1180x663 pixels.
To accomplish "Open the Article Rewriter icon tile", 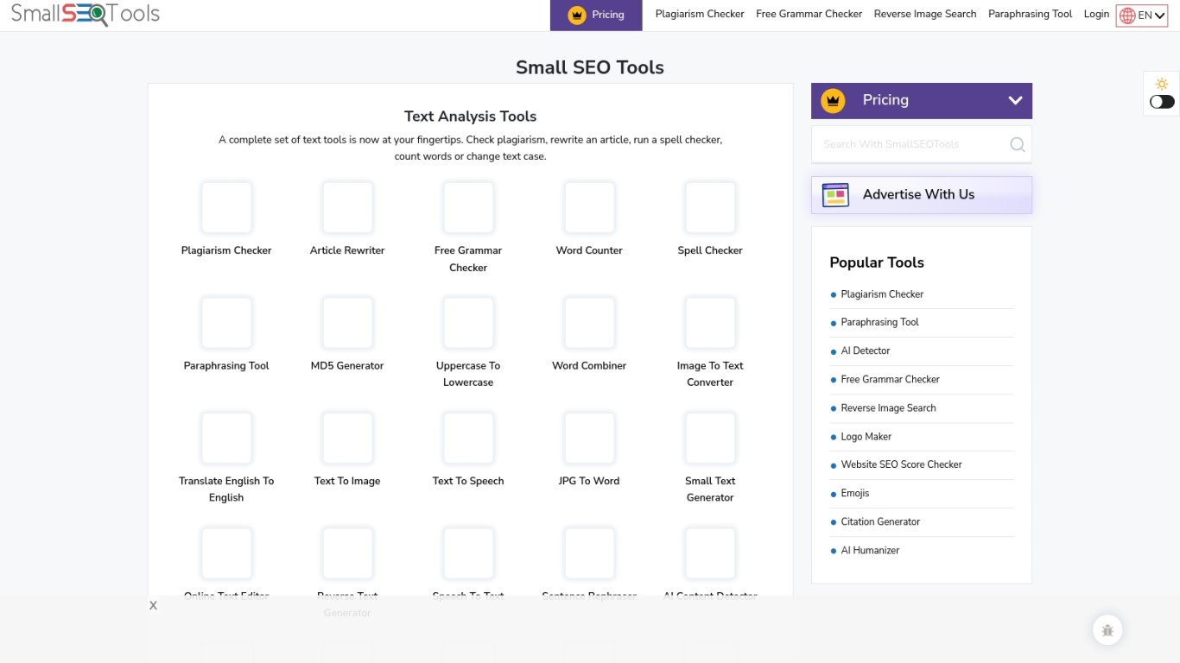I will click(347, 207).
